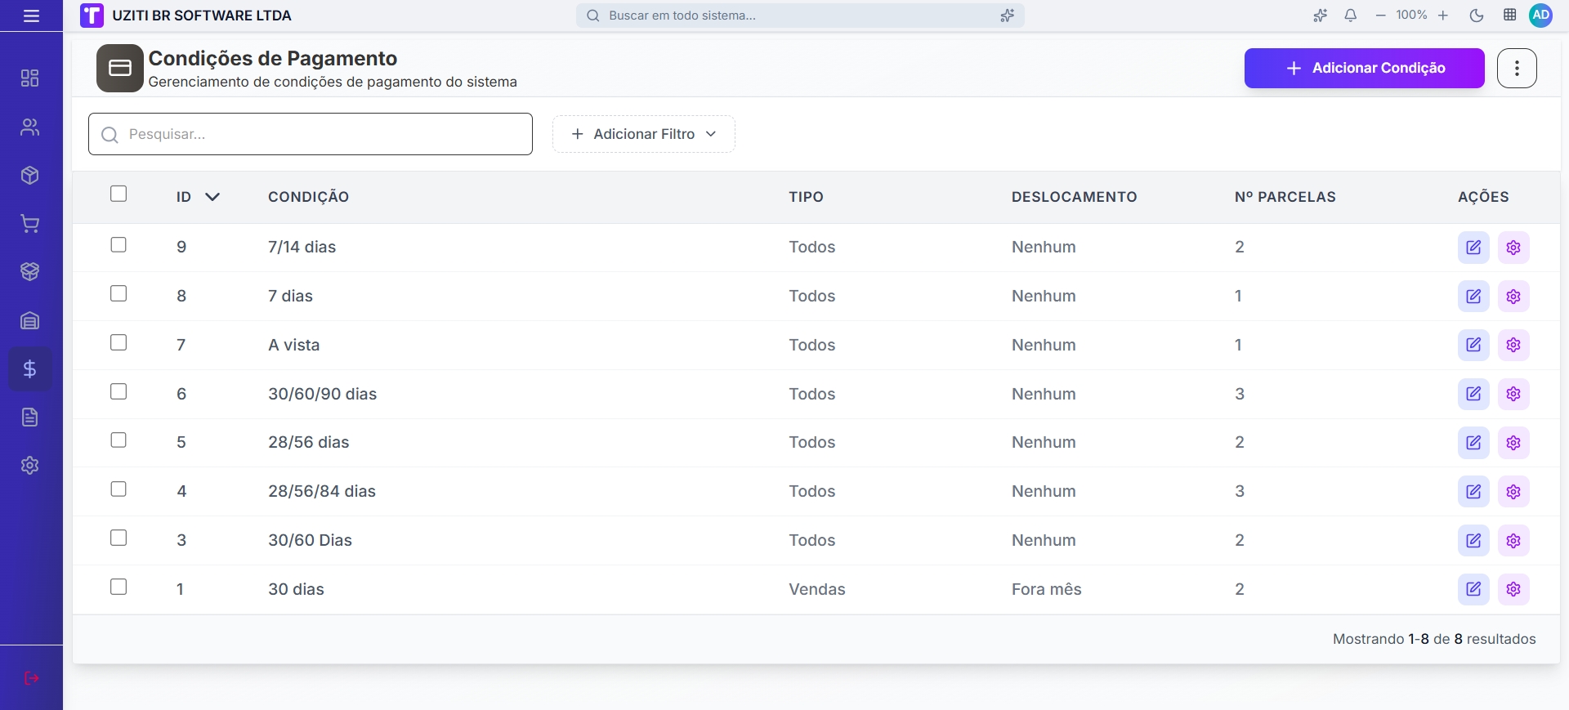Open settings for the 28/56/84 dias row
This screenshot has width=1569, height=710.
pyautogui.click(x=1513, y=492)
